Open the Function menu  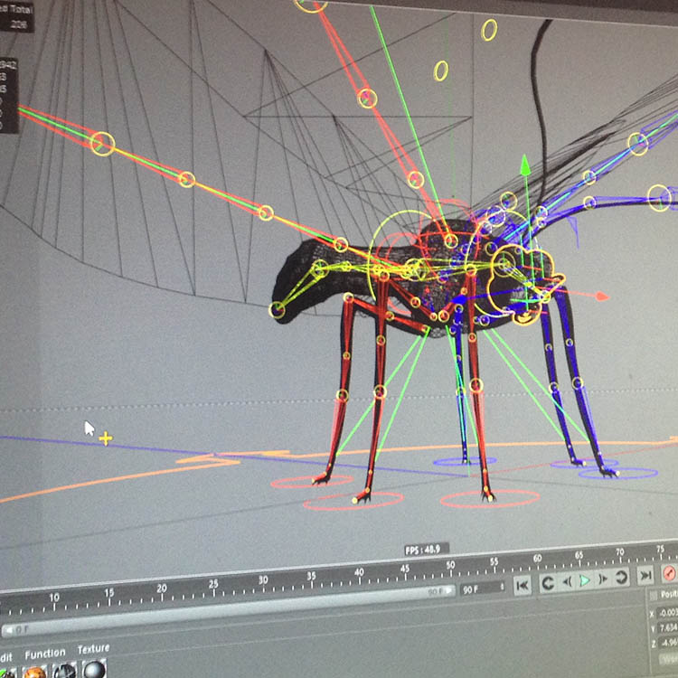click(x=44, y=654)
